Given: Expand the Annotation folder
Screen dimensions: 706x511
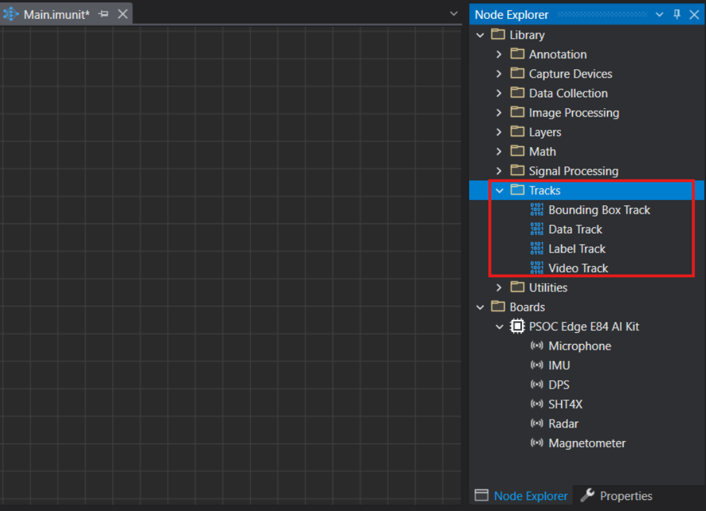Looking at the screenshot, I should pos(499,54).
